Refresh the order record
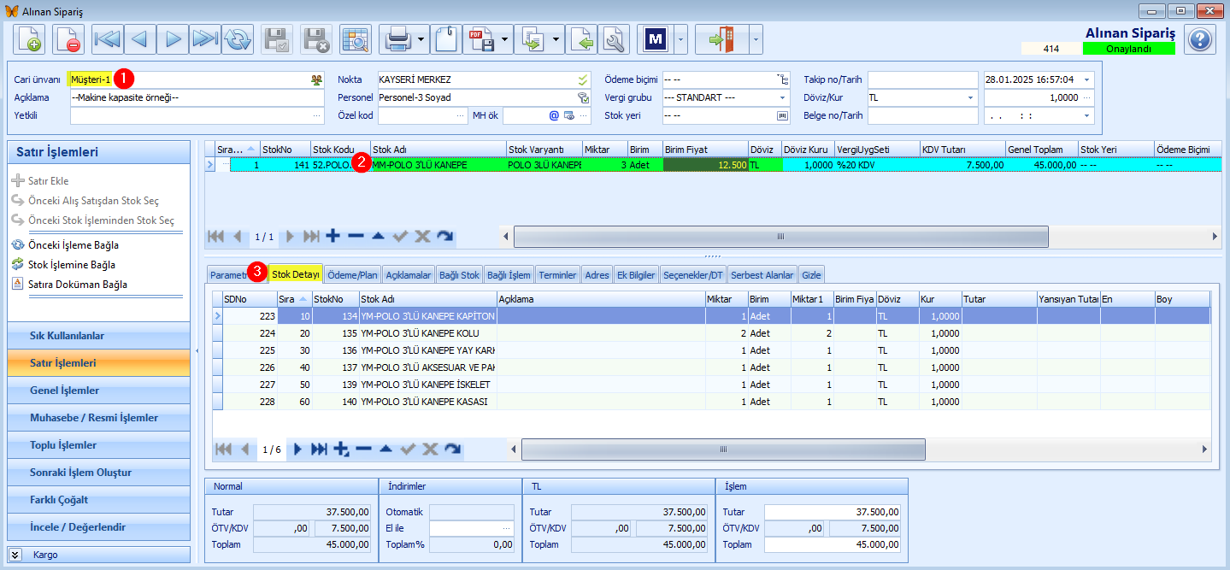 238,39
